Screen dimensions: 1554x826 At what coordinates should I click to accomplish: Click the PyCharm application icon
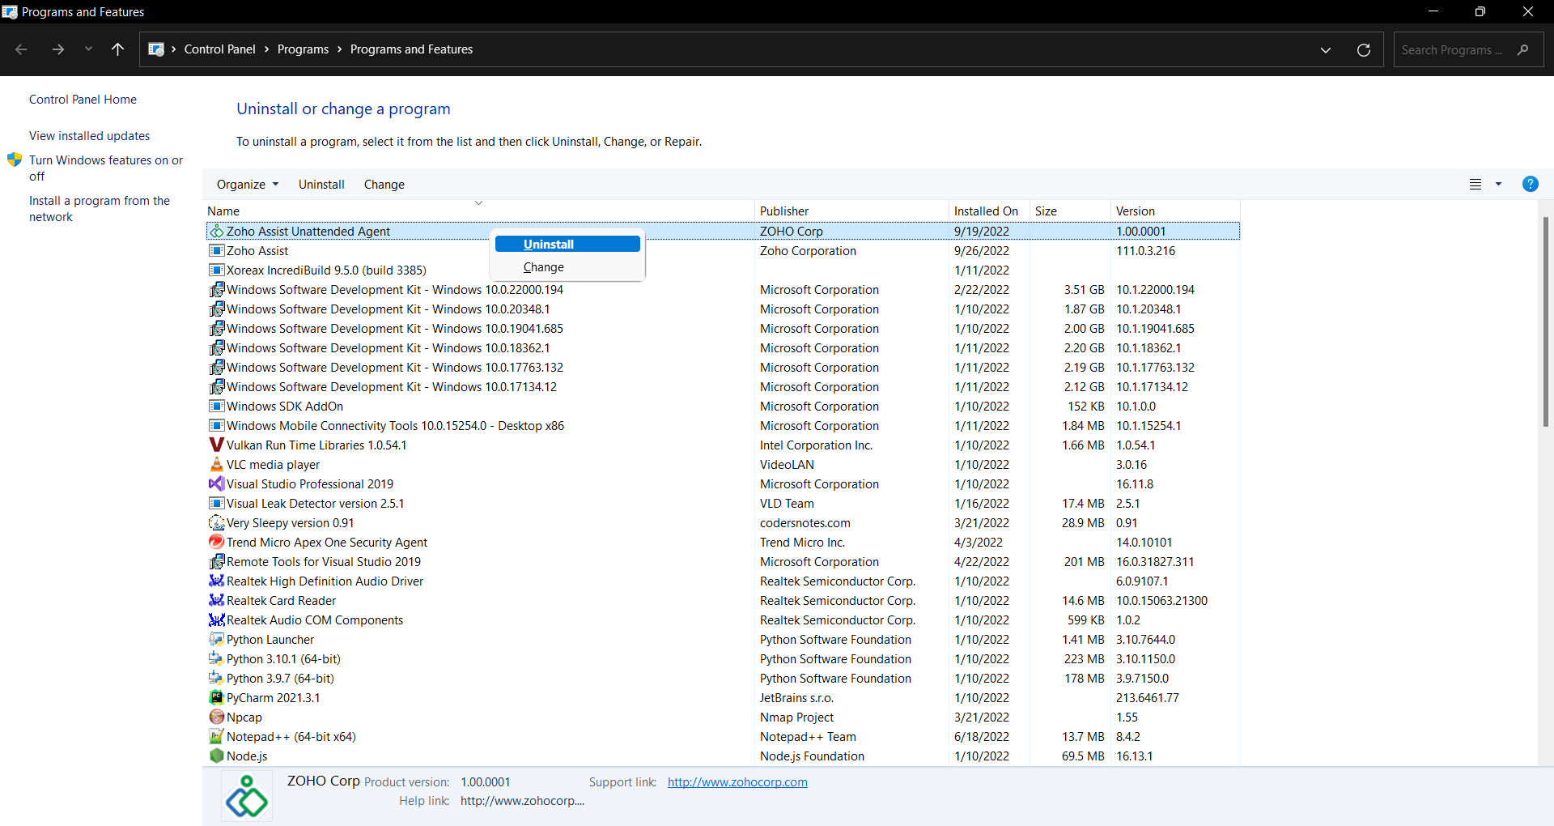[x=216, y=697]
